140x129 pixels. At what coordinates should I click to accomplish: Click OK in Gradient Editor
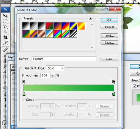[109, 20]
